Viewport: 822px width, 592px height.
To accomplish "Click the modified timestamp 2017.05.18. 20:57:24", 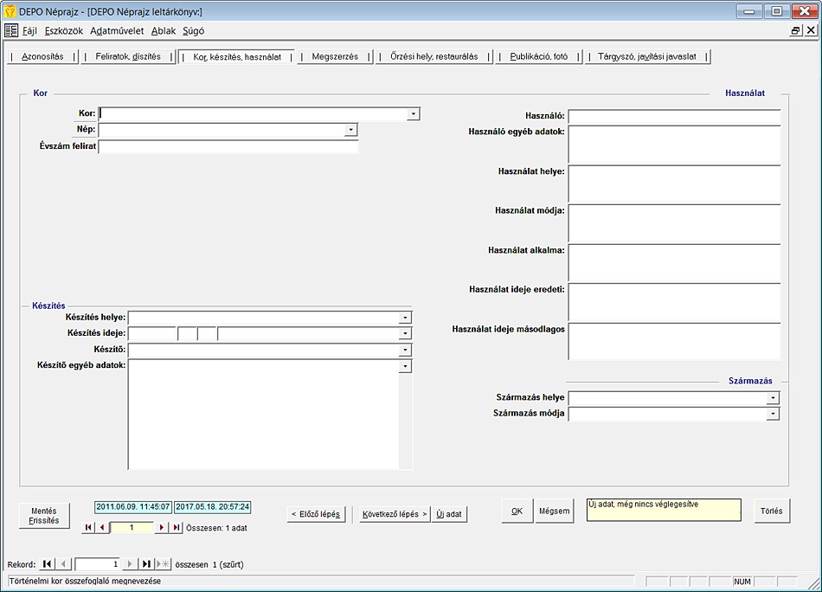I will pos(212,507).
